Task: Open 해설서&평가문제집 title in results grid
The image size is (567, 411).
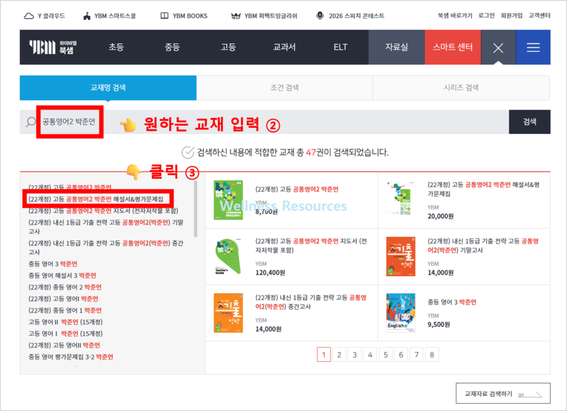Action: (483, 189)
